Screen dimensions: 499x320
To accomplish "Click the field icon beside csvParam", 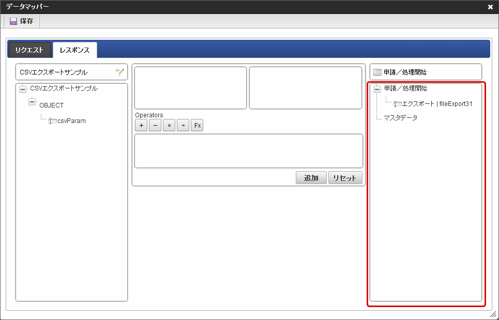I will coord(53,121).
